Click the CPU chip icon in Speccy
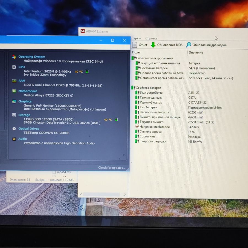The width and height of the screenshot is (248, 248). click(x=14, y=67)
